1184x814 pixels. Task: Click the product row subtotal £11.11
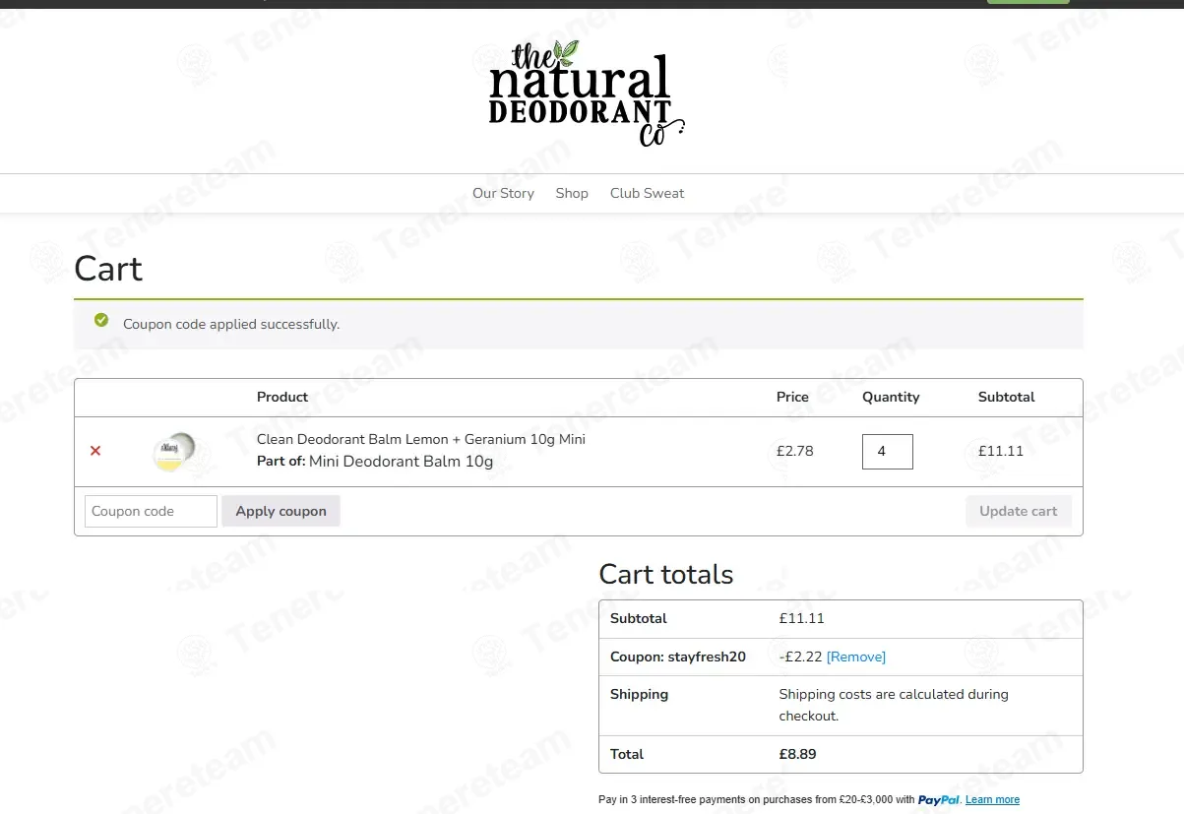pos(1001,451)
